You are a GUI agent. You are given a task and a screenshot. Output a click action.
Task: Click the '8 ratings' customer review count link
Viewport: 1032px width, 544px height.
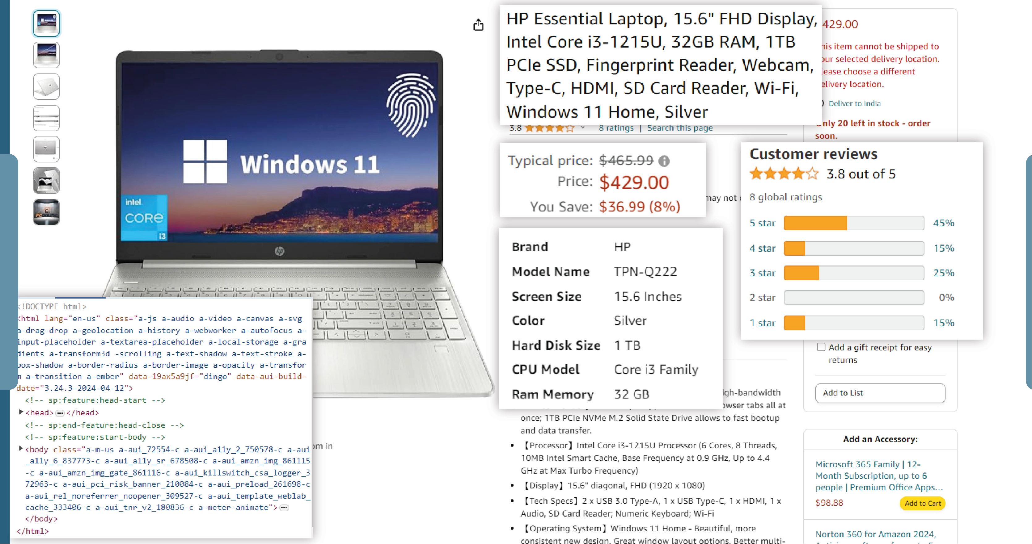614,128
